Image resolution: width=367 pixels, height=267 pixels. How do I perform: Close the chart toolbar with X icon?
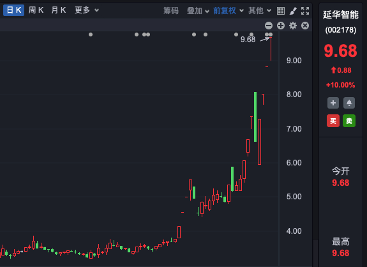pos(305,26)
